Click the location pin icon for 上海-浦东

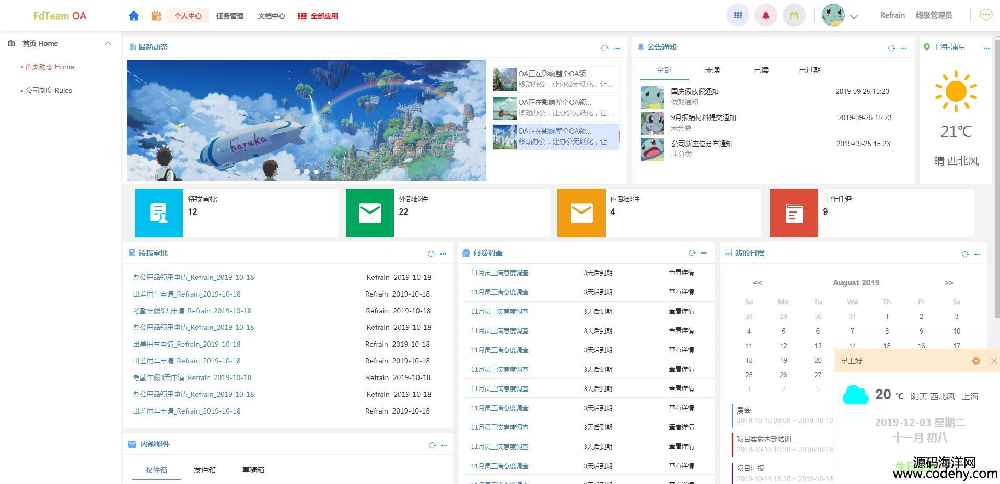(x=927, y=47)
